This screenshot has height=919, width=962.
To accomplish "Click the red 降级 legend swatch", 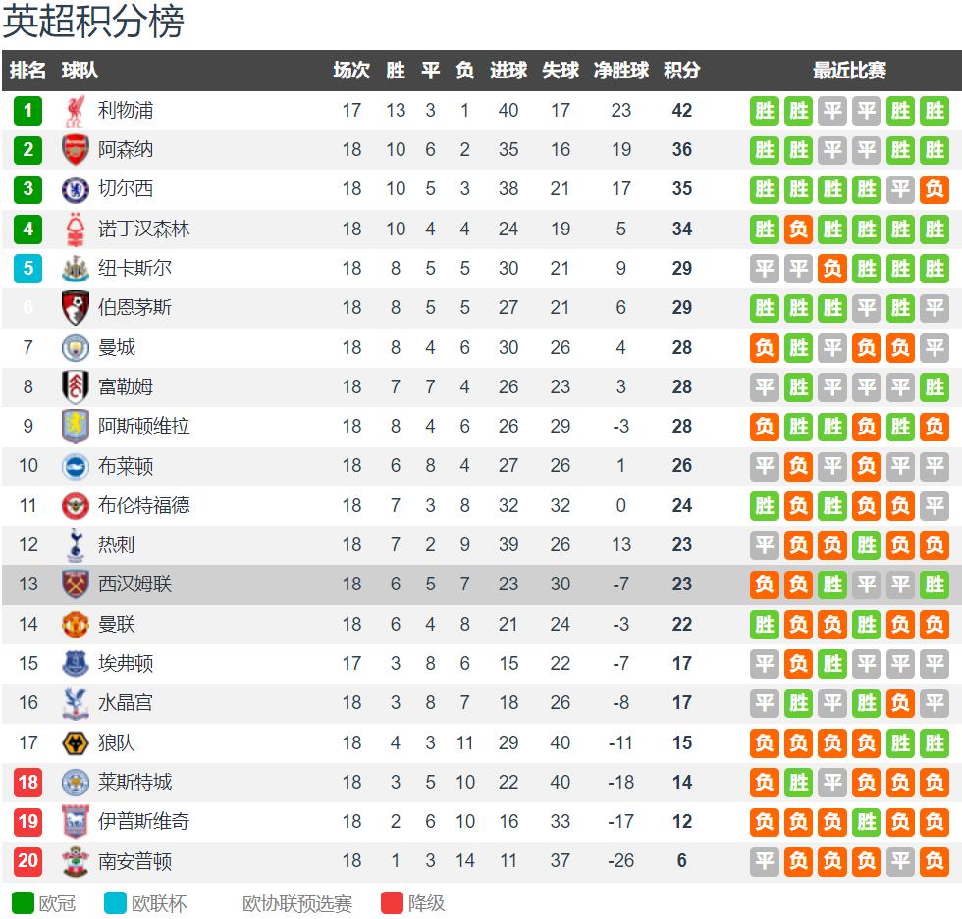I will [x=392, y=903].
